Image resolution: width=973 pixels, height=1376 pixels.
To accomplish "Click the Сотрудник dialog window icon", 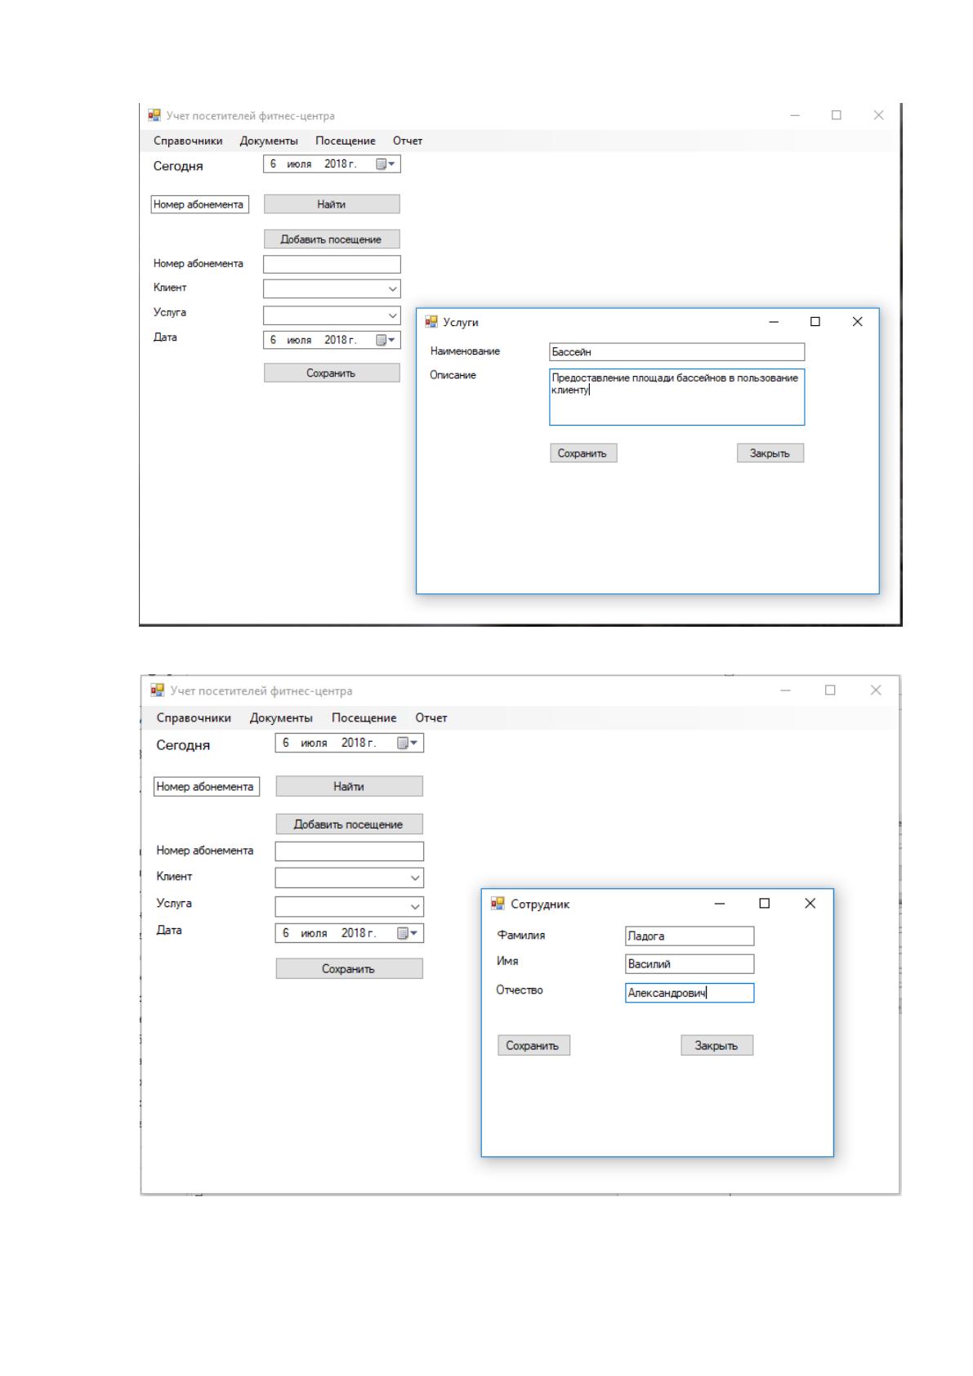I will click(x=498, y=903).
